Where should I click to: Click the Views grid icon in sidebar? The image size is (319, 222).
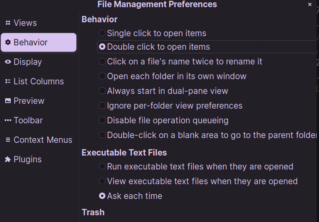click(8, 23)
